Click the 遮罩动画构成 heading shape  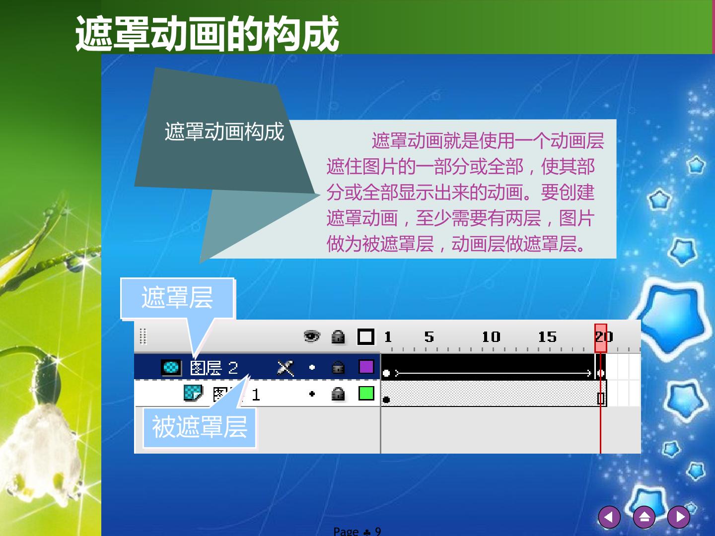pyautogui.click(x=224, y=132)
